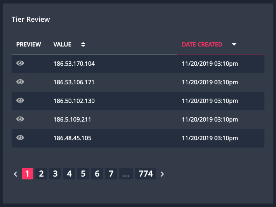The height and width of the screenshot is (207, 276).
Task: Select the IP value 186.48.45.105
Action: [72, 138]
